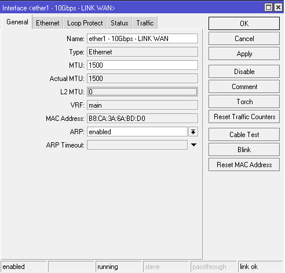
Task: Open the ARP mode dropdown arrow
Action: pos(193,132)
